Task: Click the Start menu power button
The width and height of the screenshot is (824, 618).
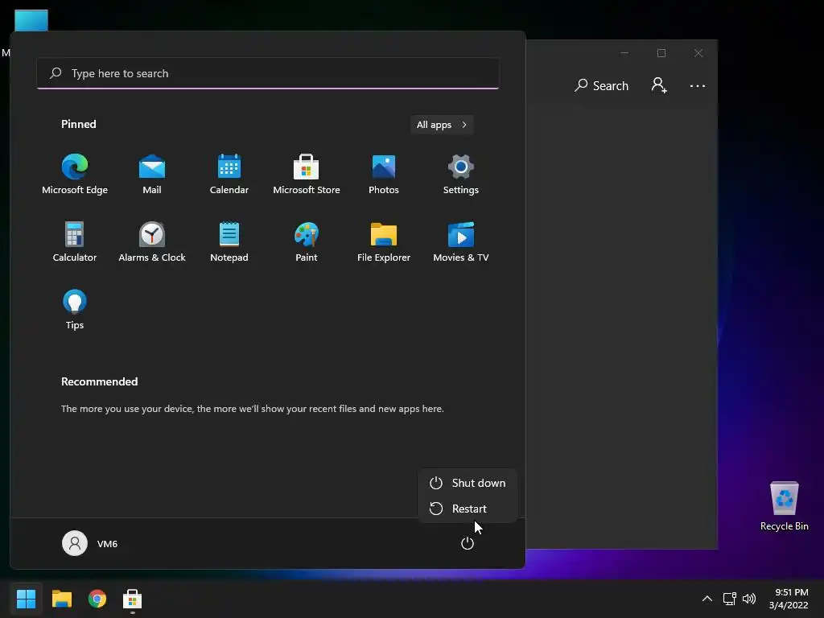Action: [x=468, y=543]
